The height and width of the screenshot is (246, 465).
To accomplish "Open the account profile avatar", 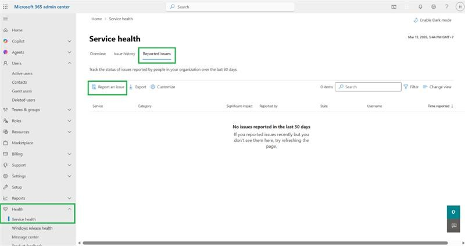I will coord(460,7).
